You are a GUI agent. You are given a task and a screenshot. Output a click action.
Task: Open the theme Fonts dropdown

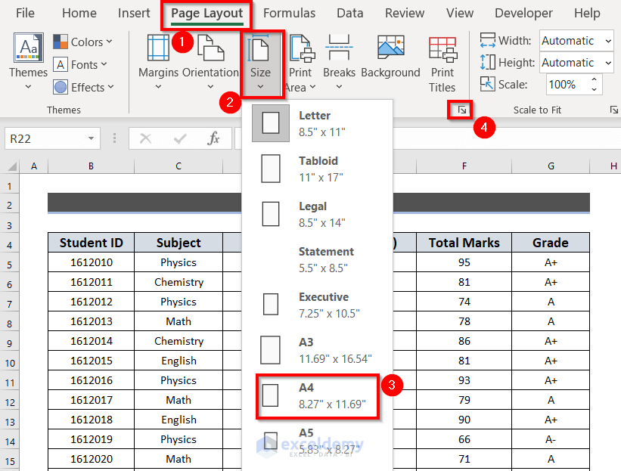[x=80, y=64]
